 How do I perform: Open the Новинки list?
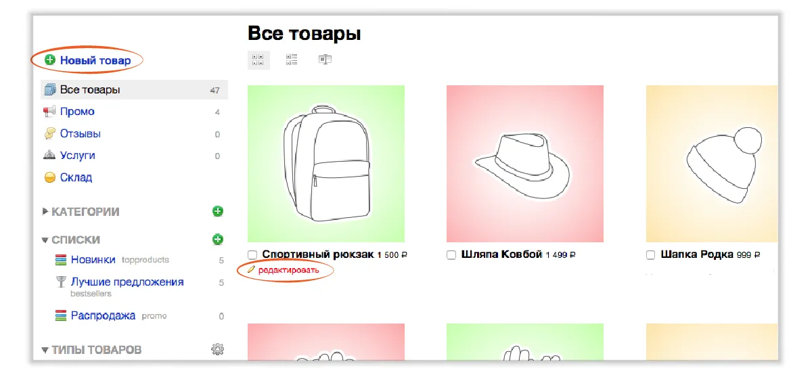pyautogui.click(x=93, y=260)
